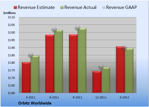
Task: Click the '$210' y-axis value
Action: pyautogui.click(x=11, y=17)
